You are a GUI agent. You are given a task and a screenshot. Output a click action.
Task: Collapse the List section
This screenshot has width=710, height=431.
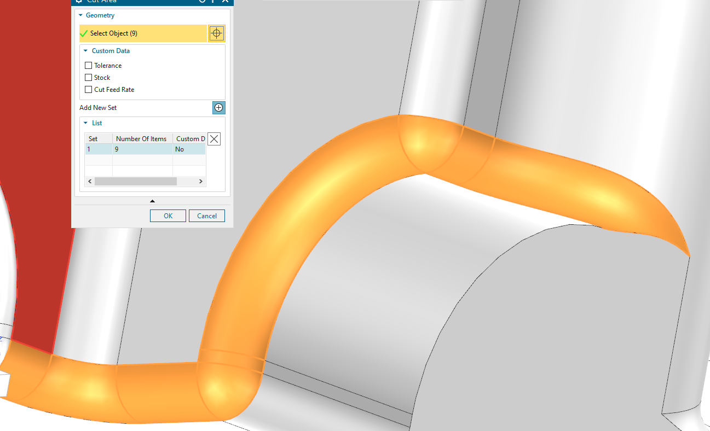[x=86, y=123]
